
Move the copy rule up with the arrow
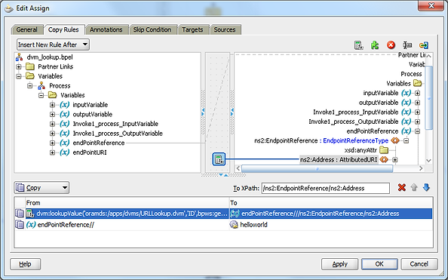tap(414, 188)
